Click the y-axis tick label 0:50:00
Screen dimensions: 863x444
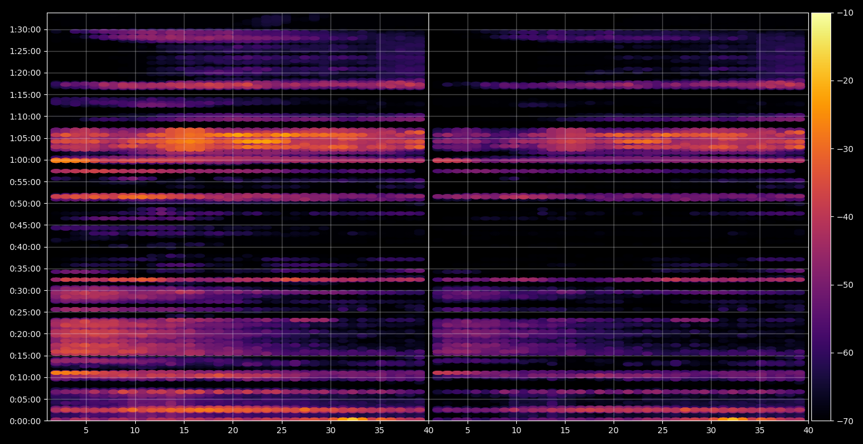tap(25, 204)
